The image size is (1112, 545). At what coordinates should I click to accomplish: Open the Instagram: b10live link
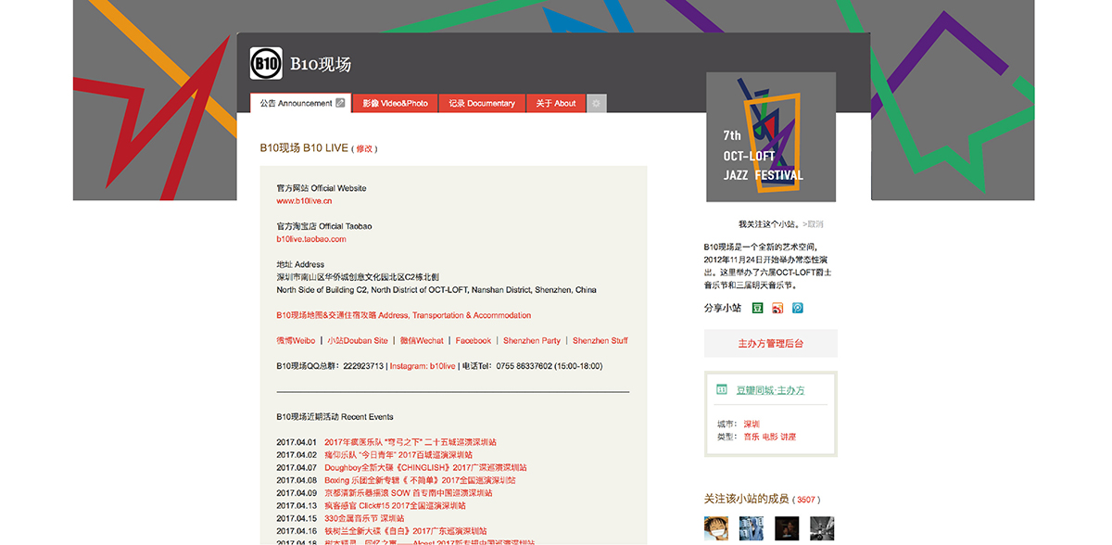tap(423, 366)
